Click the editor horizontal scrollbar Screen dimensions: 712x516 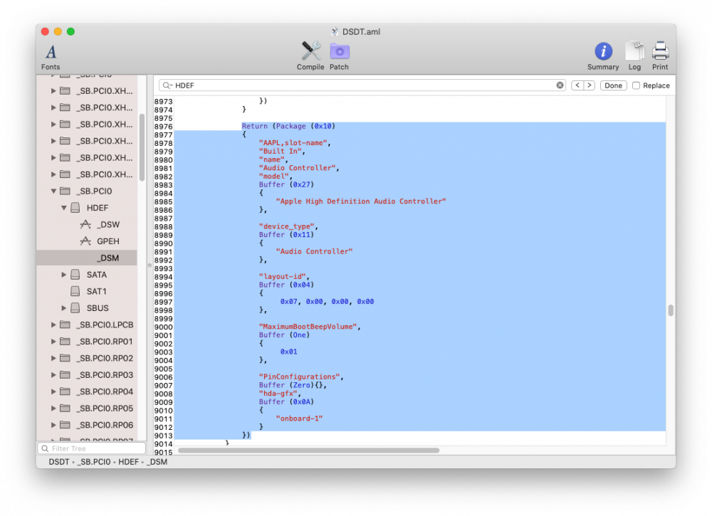click(309, 451)
